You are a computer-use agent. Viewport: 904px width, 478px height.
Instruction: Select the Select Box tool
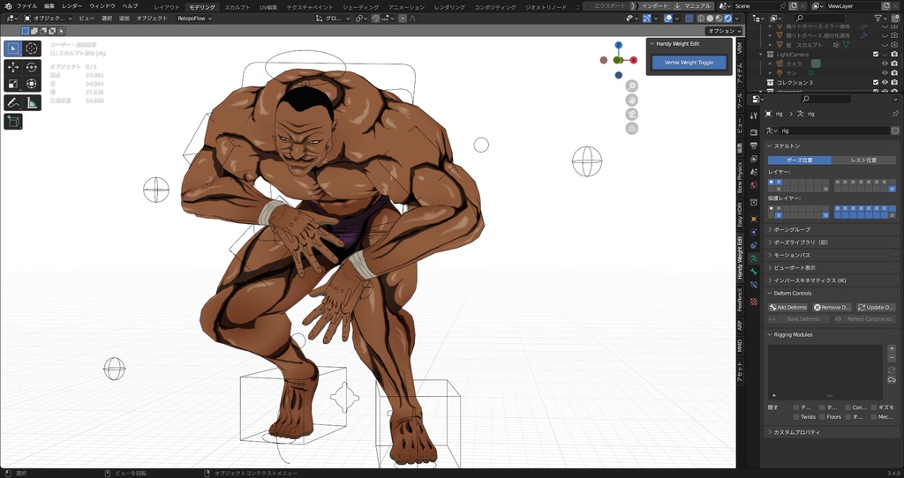tap(13, 49)
